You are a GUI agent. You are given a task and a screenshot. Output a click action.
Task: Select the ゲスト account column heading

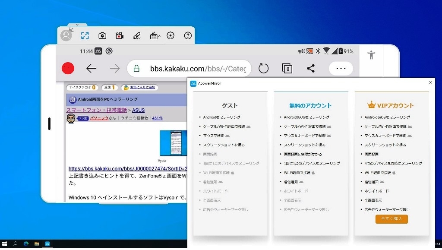coord(230,105)
